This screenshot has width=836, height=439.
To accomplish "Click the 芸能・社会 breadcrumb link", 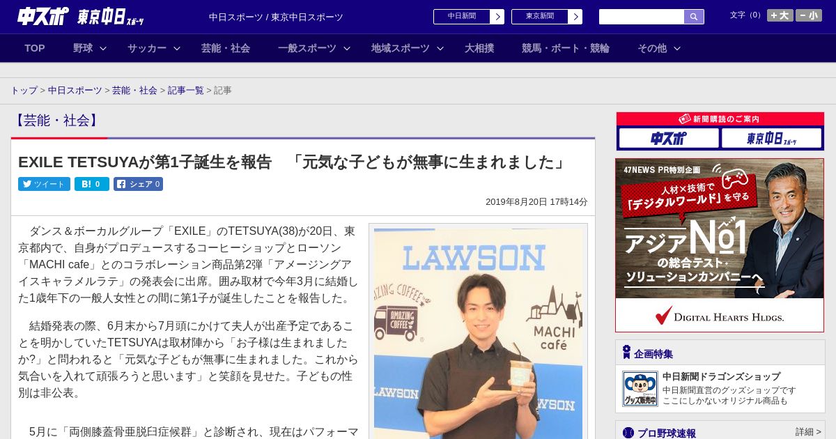I will click(x=134, y=91).
